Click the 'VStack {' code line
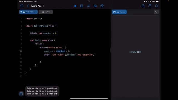Viewport: 178px width, 100px height. (x=39, y=44)
